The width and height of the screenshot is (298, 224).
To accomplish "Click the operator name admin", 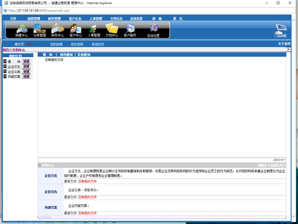I will coord(29,44).
